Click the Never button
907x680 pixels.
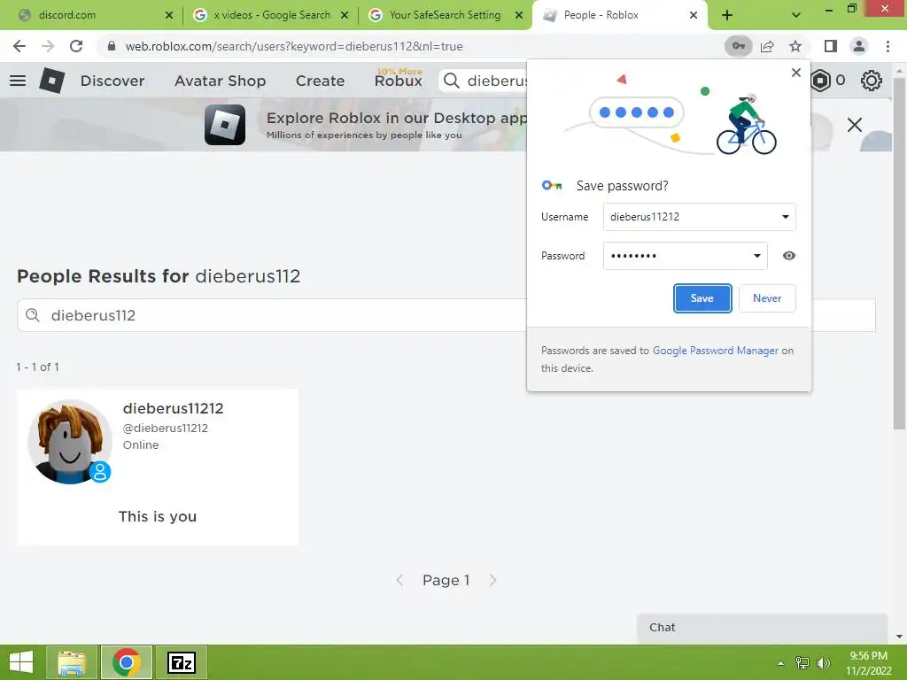(767, 298)
